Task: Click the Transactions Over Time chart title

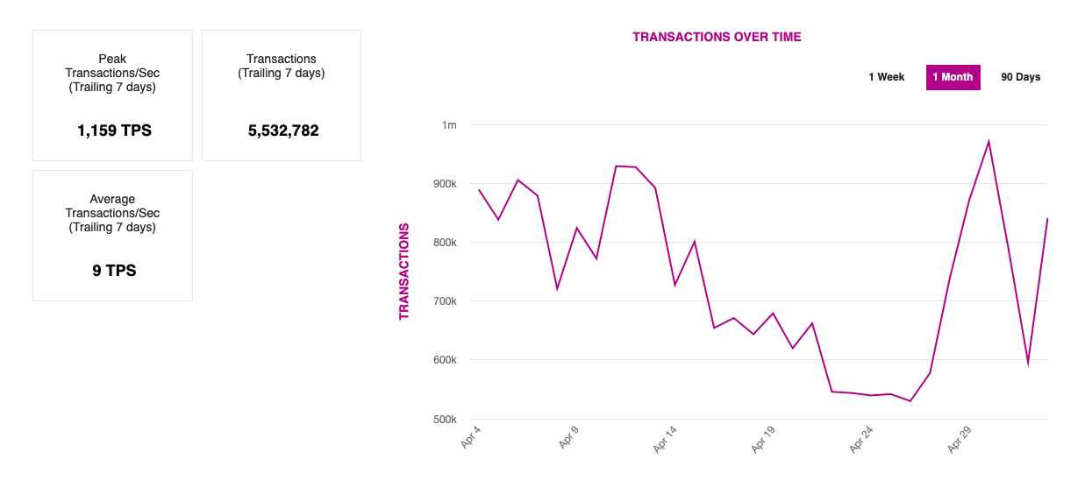Action: point(717,37)
